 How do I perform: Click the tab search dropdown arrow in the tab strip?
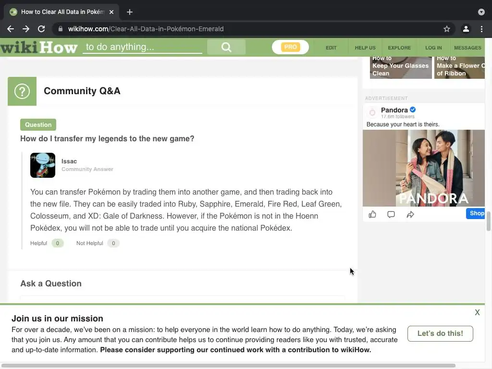pyautogui.click(x=481, y=12)
